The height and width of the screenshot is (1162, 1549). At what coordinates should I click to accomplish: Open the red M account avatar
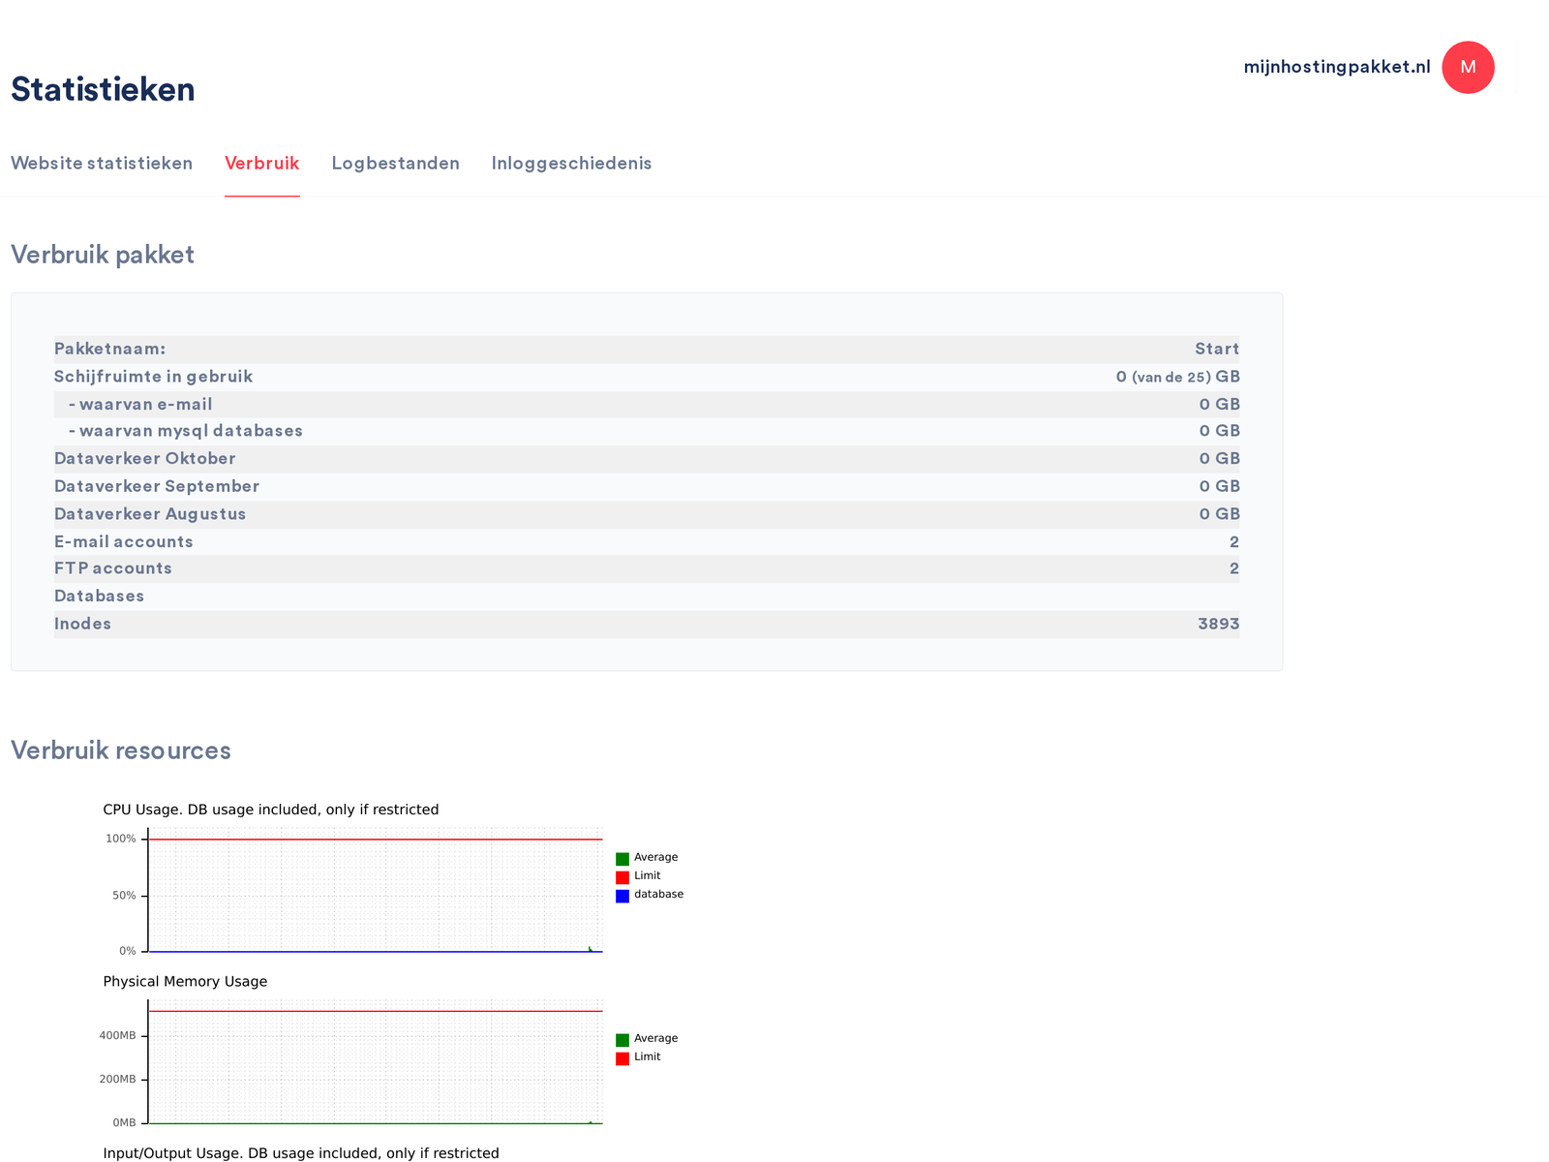point(1468,68)
